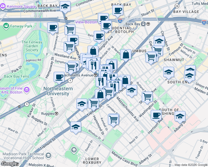Click the coffee marker above Belvidere street label
This screenshot has width=208, height=167.
[99, 36]
